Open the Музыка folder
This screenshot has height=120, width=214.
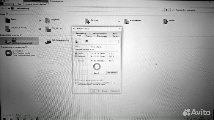pos(166,21)
